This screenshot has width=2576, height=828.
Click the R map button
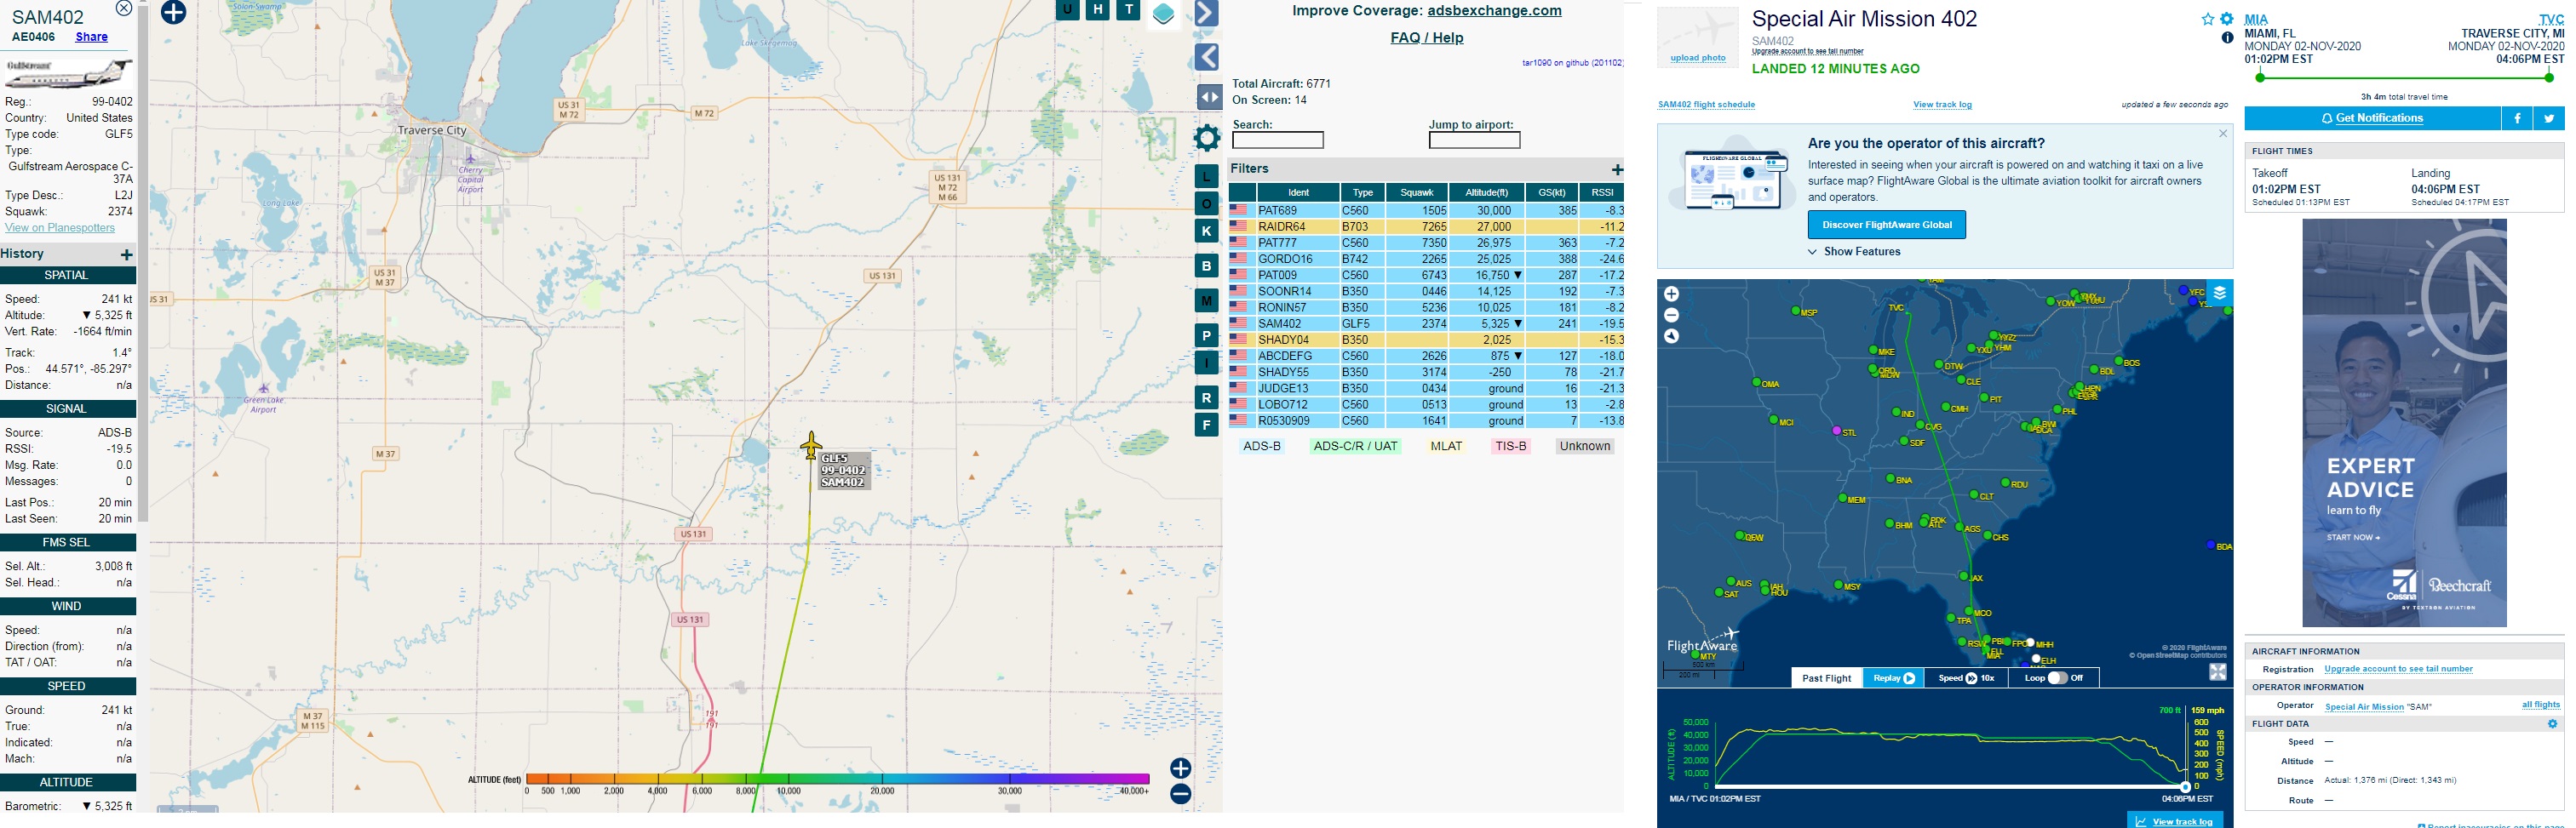[1207, 397]
